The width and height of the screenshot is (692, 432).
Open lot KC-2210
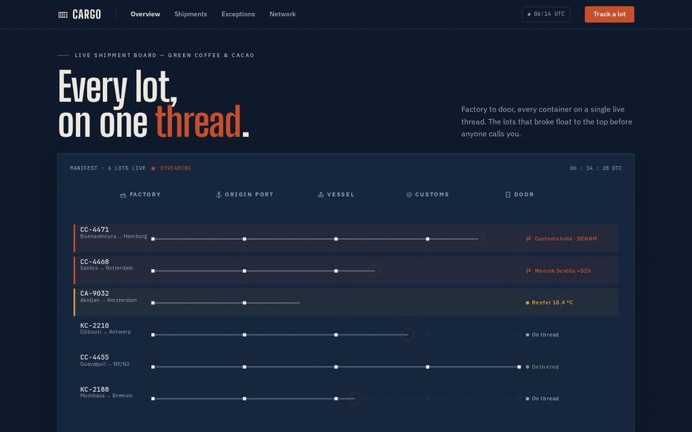(x=345, y=334)
